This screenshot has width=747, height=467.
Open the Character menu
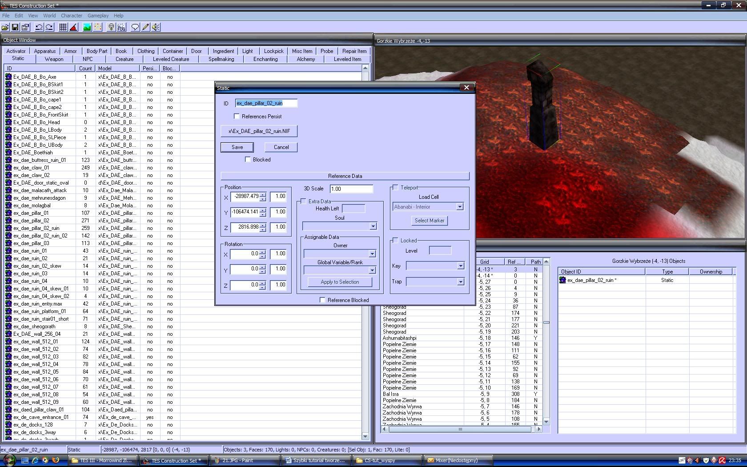(x=72, y=16)
